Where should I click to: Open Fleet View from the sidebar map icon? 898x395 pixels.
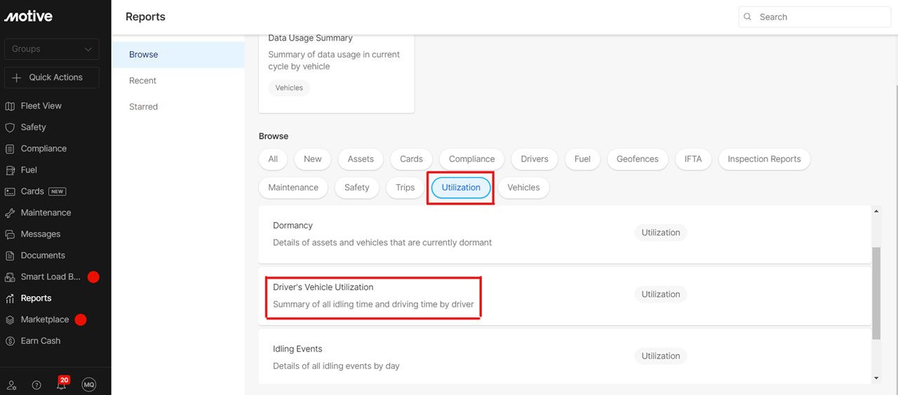click(x=10, y=106)
